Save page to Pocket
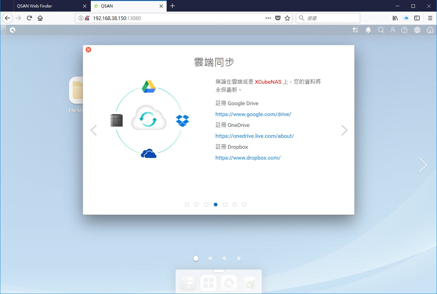437x294 pixels. (x=278, y=18)
